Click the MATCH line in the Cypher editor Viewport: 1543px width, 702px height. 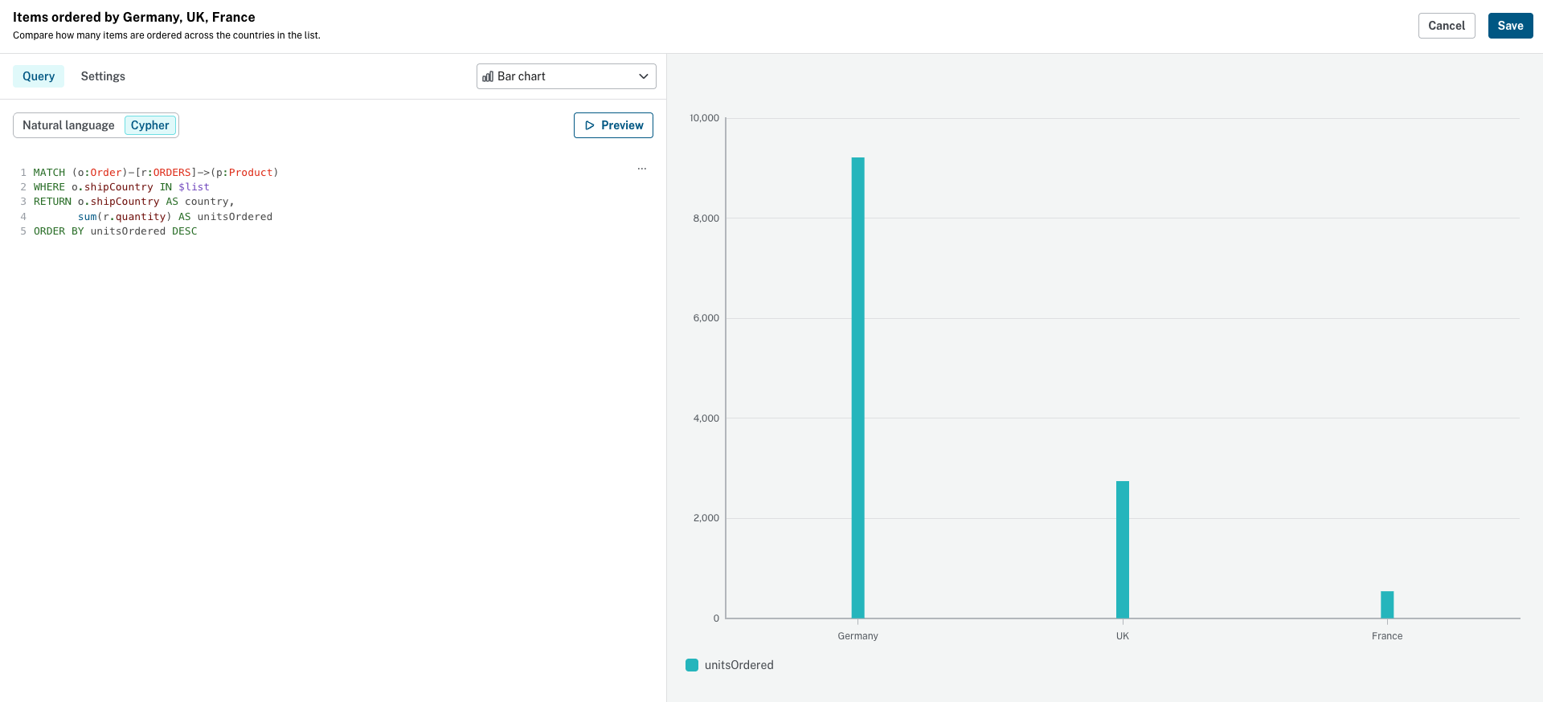point(155,173)
